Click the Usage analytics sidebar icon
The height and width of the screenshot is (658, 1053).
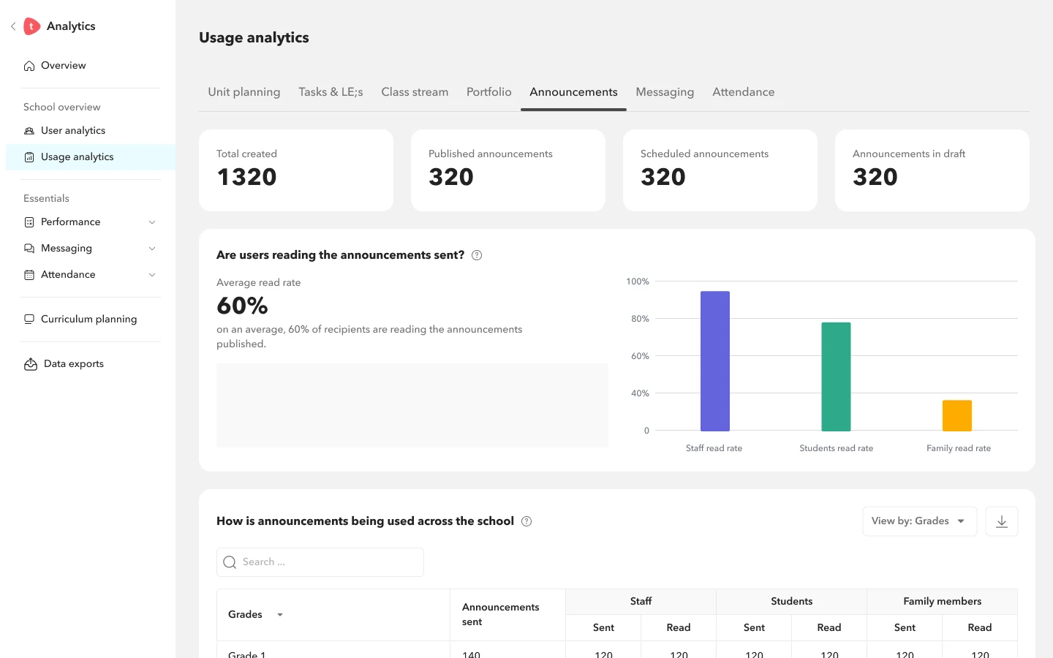[29, 157]
